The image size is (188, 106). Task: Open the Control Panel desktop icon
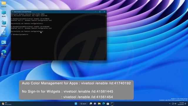pos(4,43)
